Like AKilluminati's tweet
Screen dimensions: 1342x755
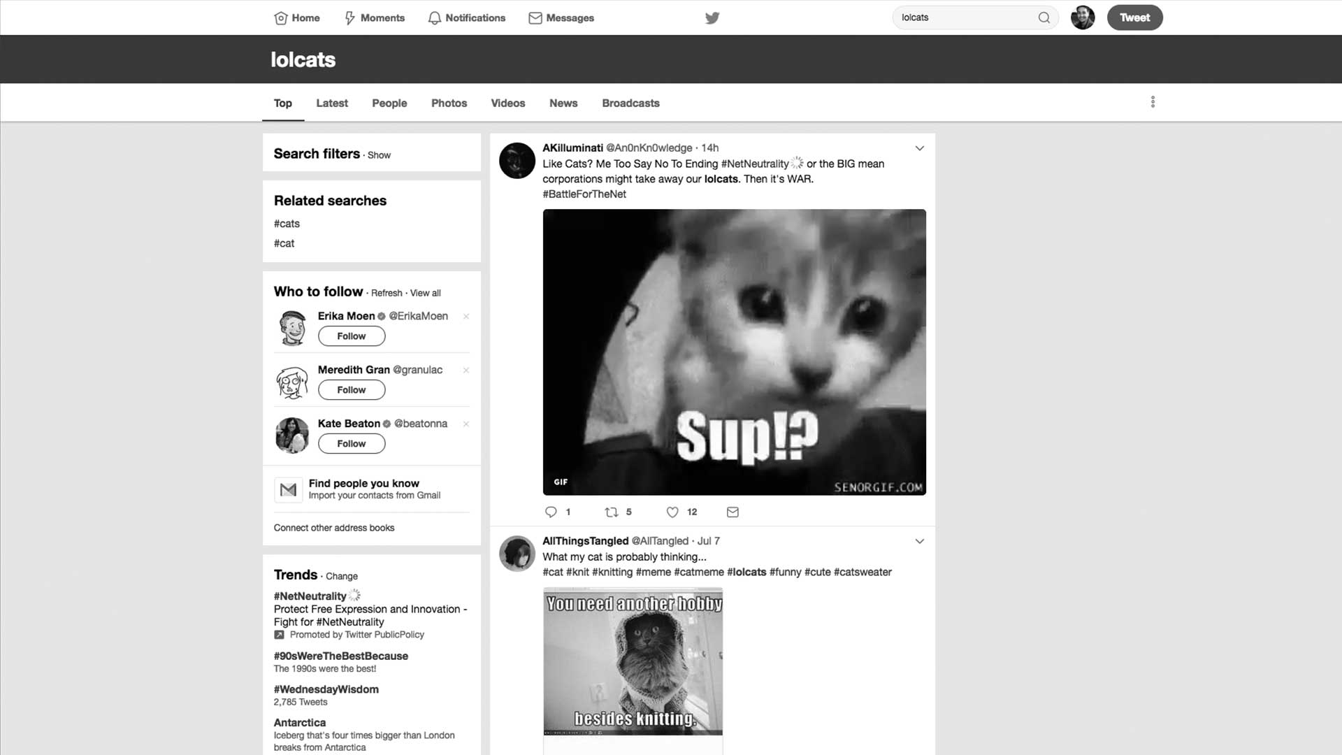(x=672, y=512)
